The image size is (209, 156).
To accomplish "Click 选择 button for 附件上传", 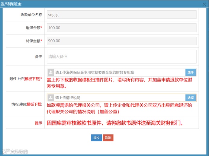I will (191, 72).
